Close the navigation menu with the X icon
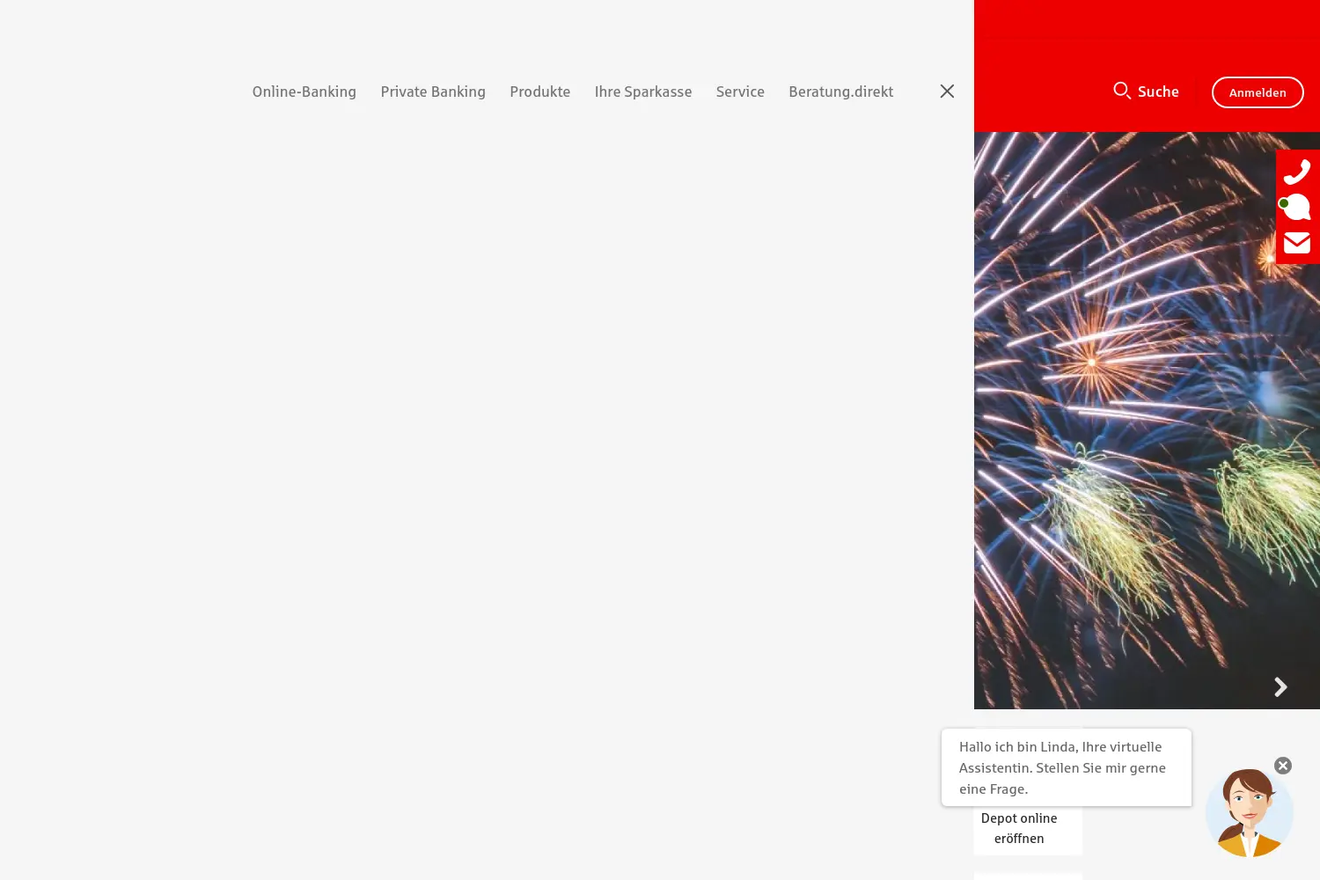The image size is (1320, 880). [947, 92]
